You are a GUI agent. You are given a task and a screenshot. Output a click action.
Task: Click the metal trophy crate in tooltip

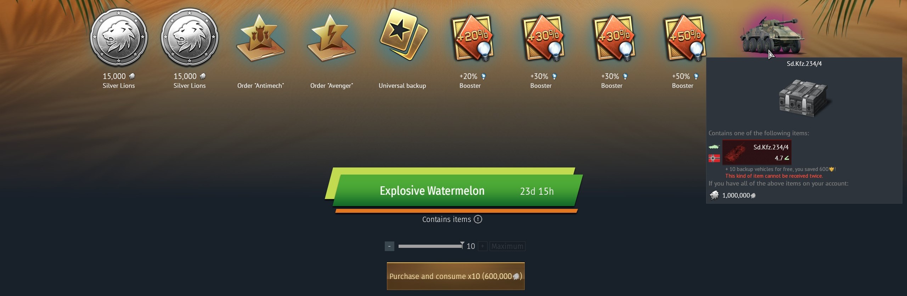pos(804,98)
